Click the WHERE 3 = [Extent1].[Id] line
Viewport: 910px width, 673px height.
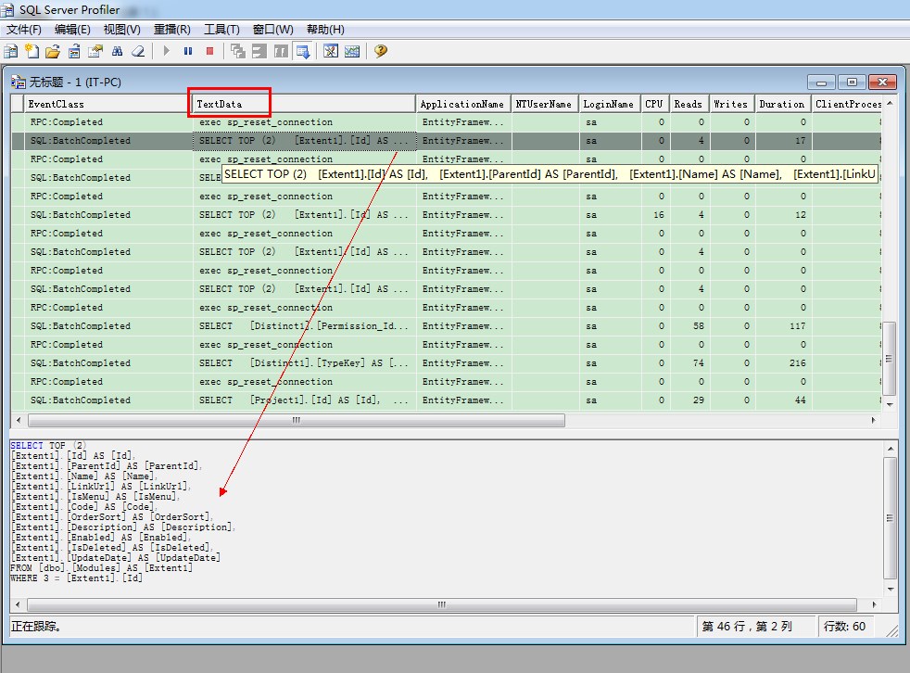(76, 578)
